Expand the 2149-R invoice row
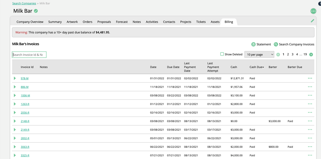 click(x=15, y=130)
